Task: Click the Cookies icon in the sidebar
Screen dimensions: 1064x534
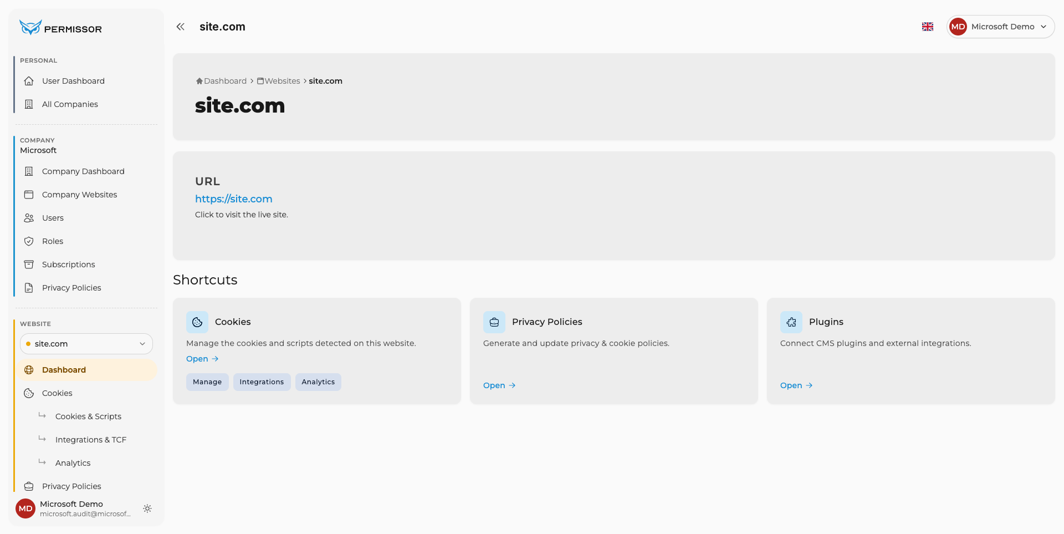Action: point(29,393)
